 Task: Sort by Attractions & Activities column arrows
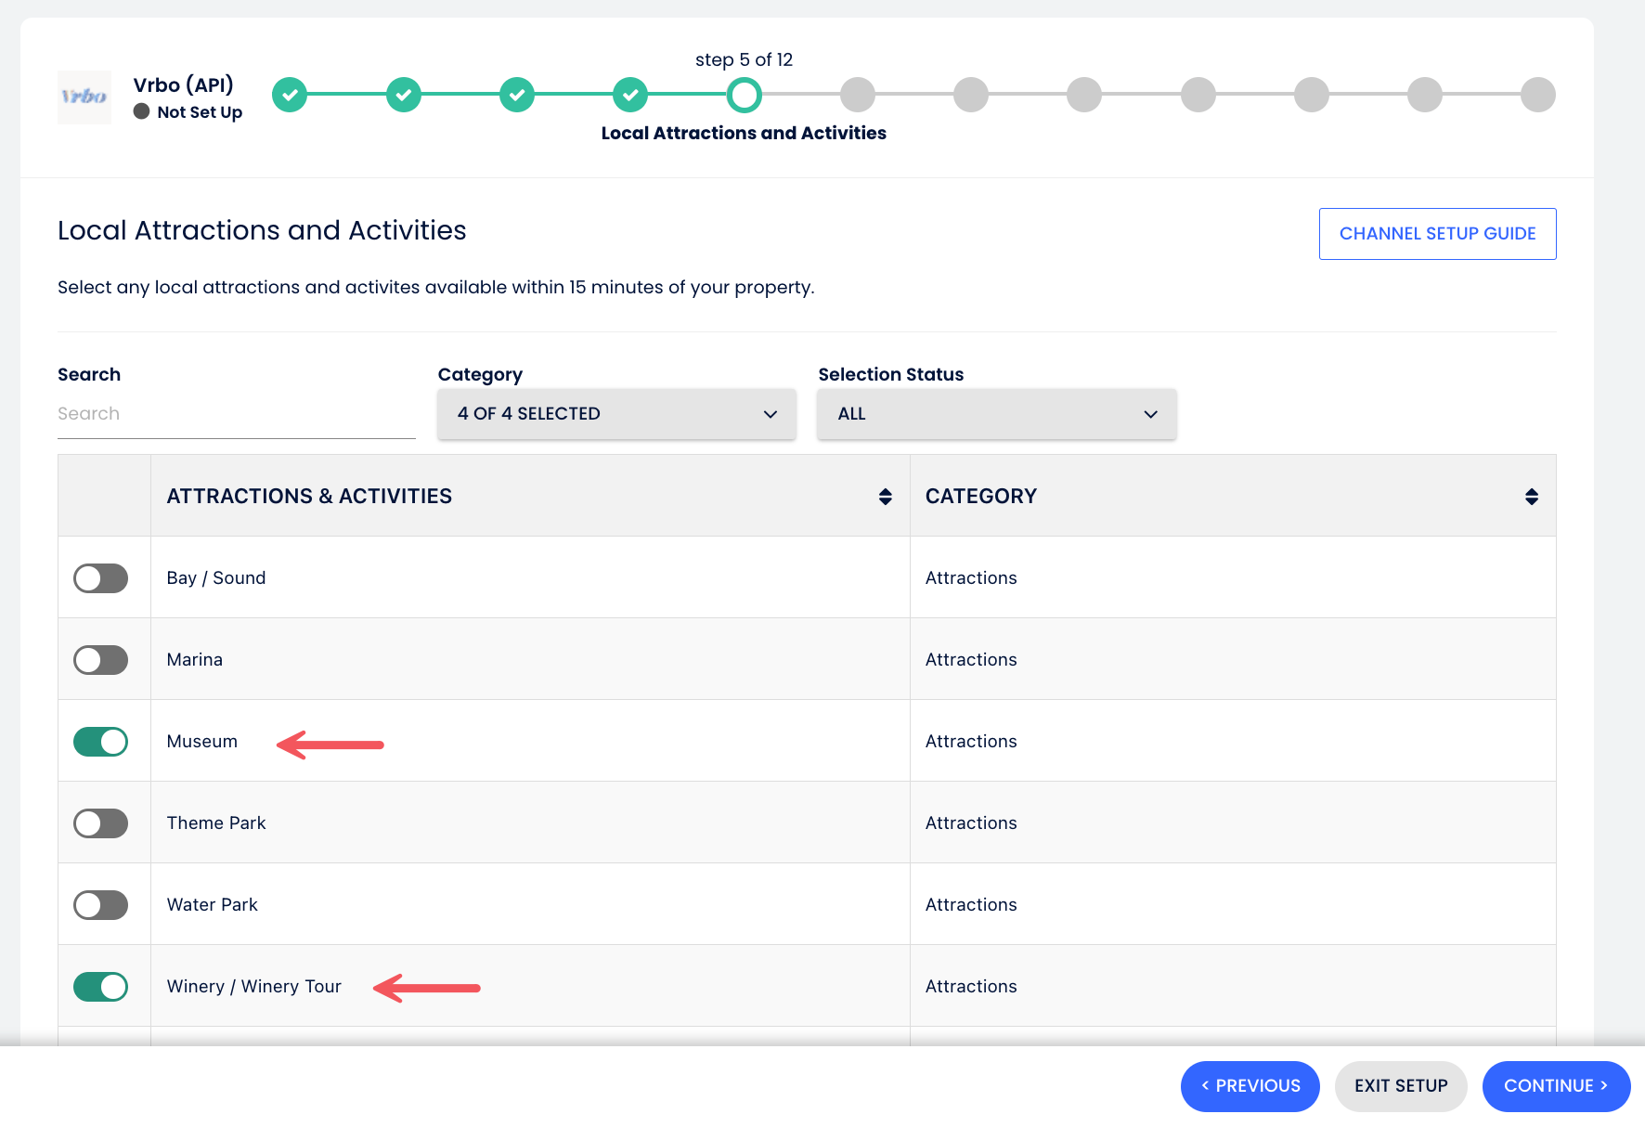(885, 497)
